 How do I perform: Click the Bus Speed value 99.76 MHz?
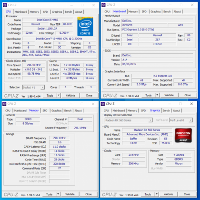pos(34,74)
